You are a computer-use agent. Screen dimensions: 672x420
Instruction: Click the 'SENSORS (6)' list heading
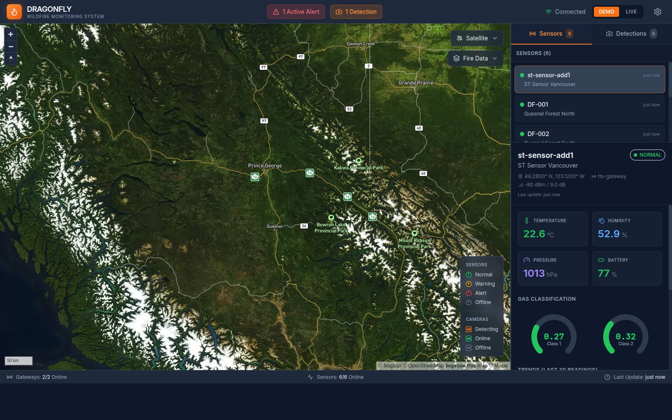(x=533, y=53)
